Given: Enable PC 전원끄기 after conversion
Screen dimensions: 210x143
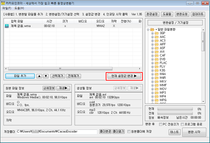Looking at the screenshot, I should click(x=160, y=124).
